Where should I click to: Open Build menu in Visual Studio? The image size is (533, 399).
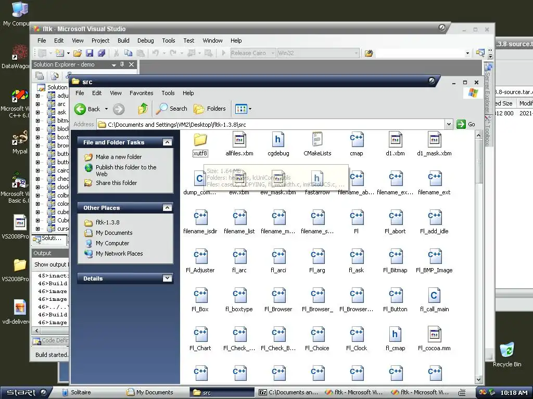[x=123, y=41]
